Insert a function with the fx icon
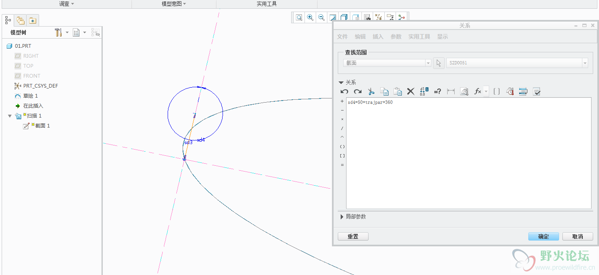 coord(478,91)
